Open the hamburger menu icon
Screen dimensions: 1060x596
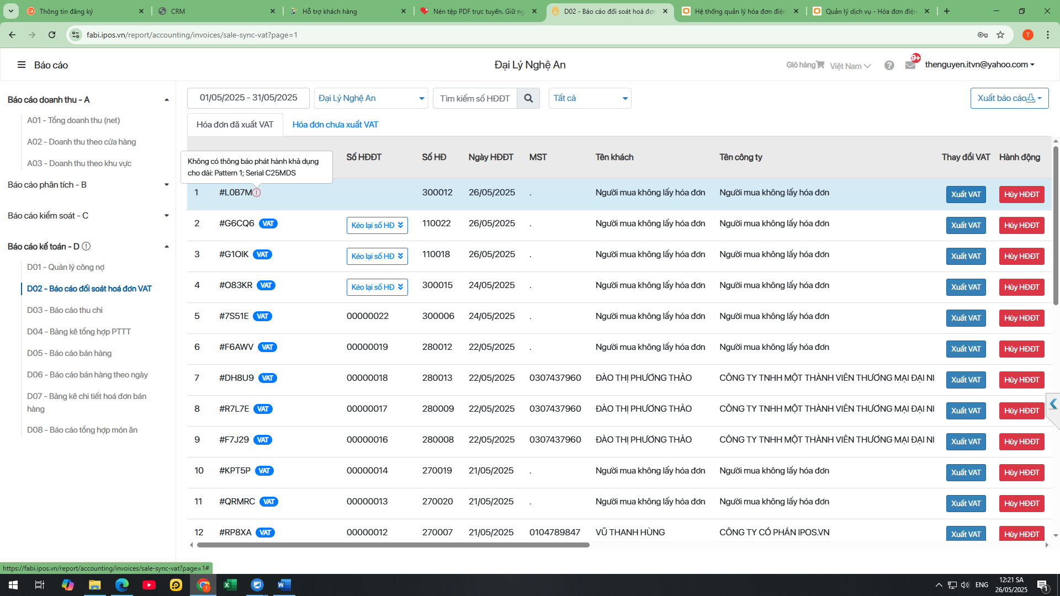[22, 65]
